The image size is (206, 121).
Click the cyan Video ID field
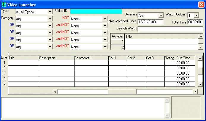point(96,11)
